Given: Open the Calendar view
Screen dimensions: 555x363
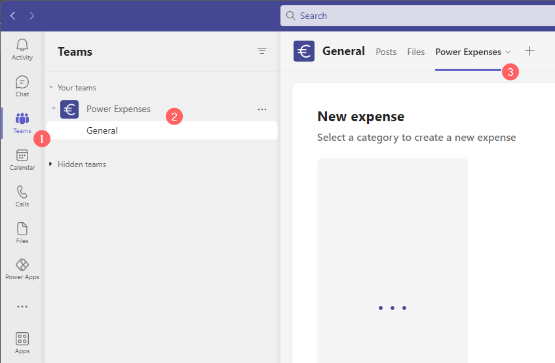Looking at the screenshot, I should (22, 157).
